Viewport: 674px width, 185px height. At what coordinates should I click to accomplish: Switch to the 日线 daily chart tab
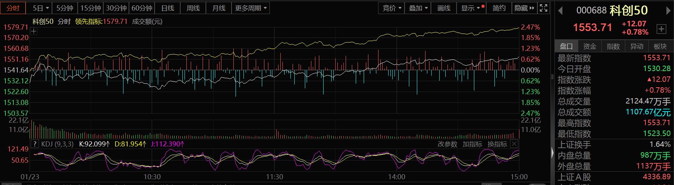click(x=168, y=8)
